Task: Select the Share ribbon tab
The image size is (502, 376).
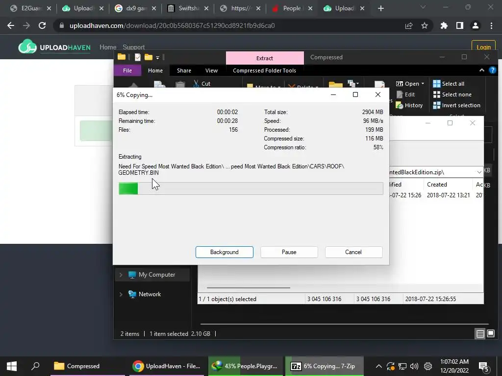Action: tap(184, 70)
